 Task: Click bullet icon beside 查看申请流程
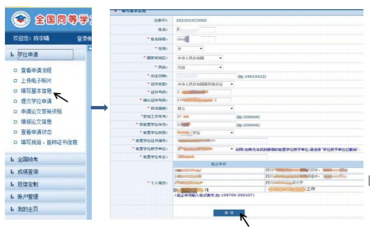tap(15, 70)
